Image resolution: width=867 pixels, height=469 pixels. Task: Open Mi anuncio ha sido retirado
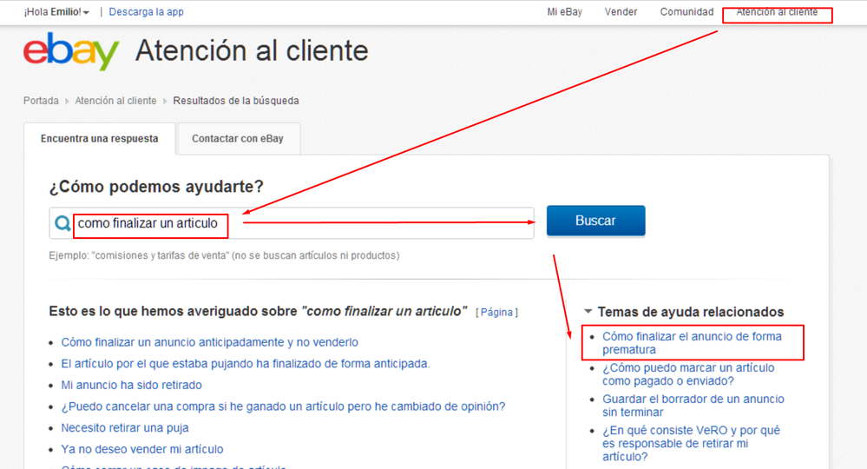[x=131, y=385]
